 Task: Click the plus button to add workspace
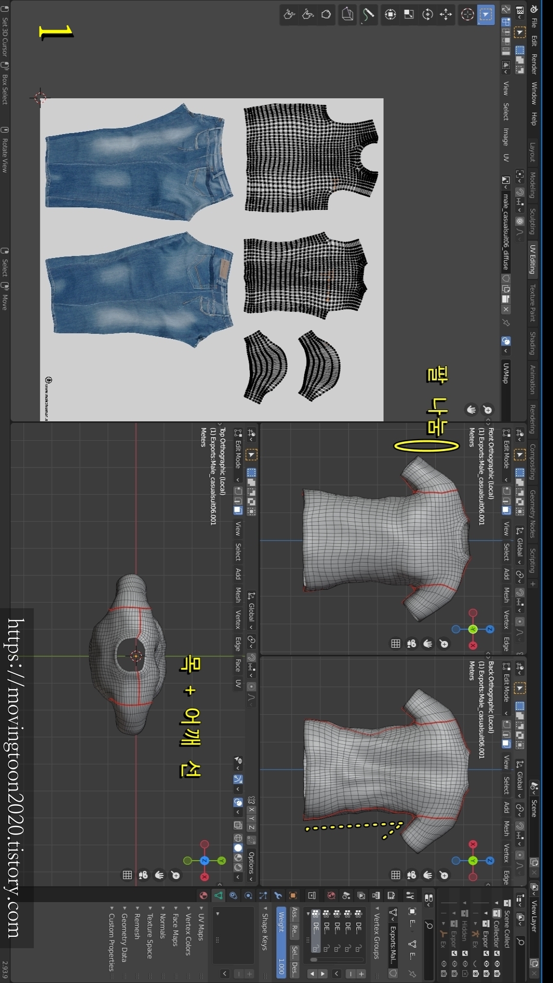[533, 584]
